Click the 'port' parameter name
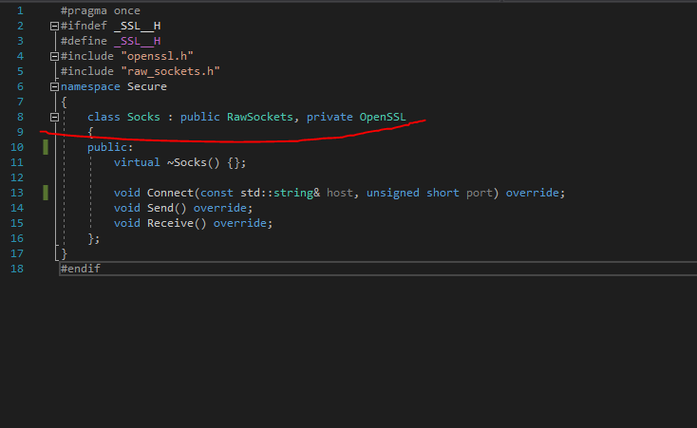Viewport: 697px width, 428px height. click(x=480, y=193)
